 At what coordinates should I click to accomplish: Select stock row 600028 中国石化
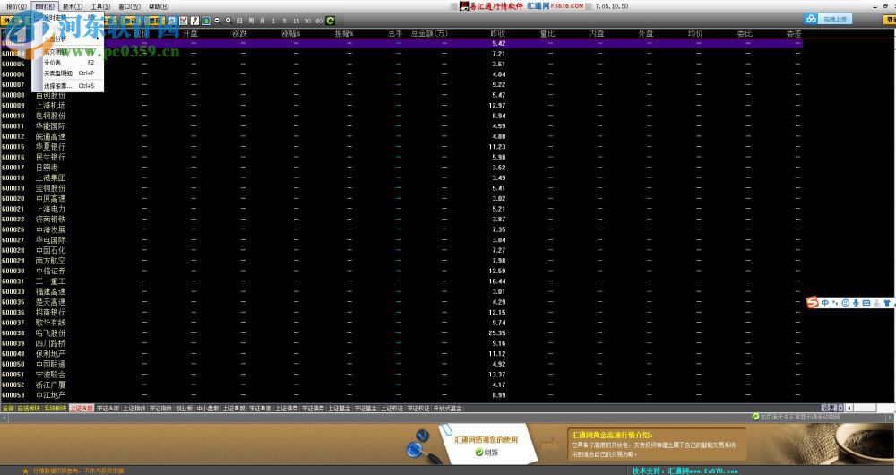pos(401,250)
